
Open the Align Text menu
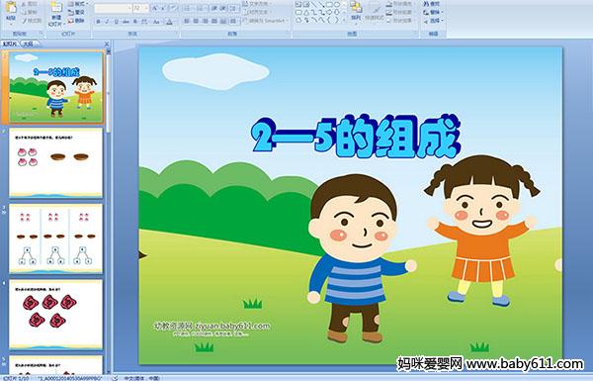[258, 12]
